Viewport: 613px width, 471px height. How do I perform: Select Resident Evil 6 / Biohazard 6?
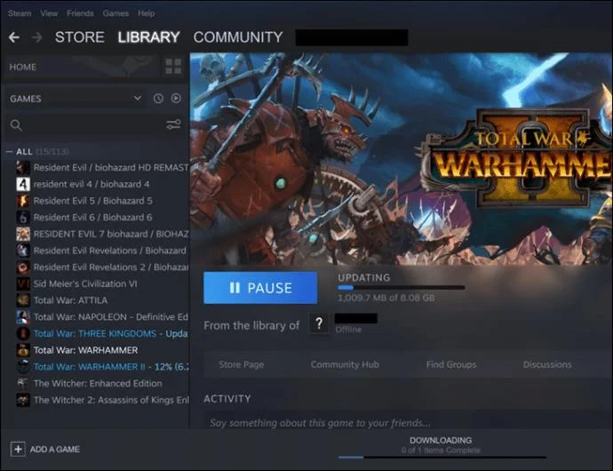point(92,217)
